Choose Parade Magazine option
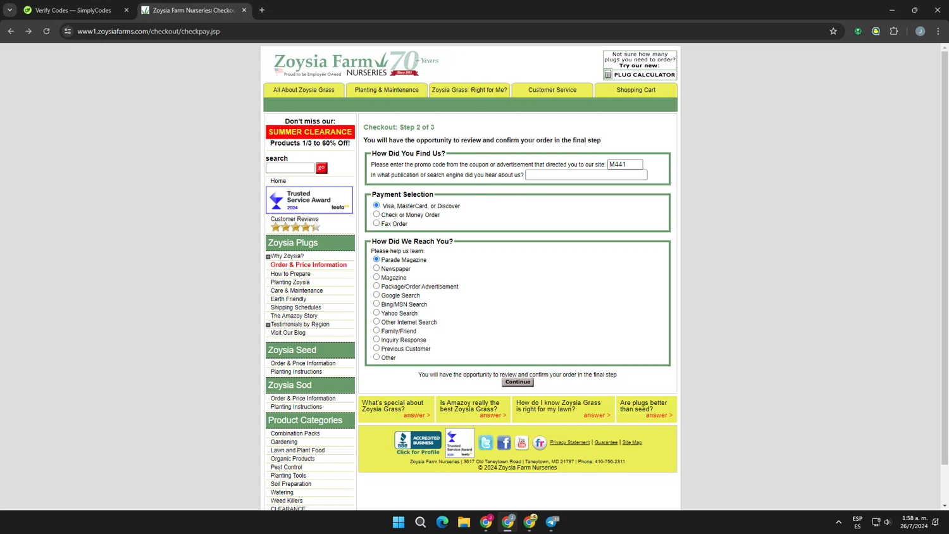The height and width of the screenshot is (534, 949). tap(376, 259)
